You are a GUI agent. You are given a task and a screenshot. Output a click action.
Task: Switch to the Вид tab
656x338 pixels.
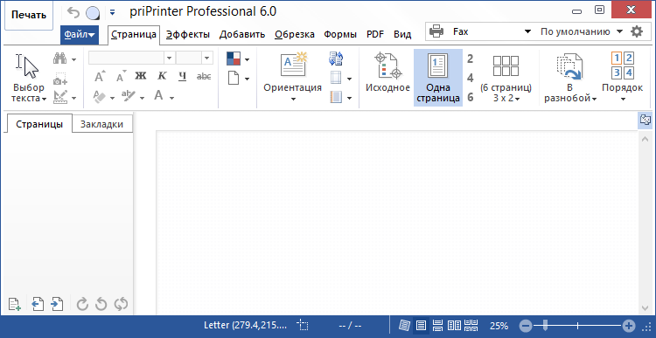(402, 35)
